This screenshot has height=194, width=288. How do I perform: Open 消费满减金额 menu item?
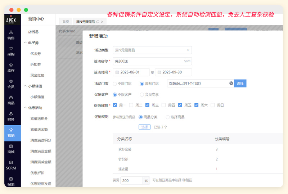tap(41, 162)
